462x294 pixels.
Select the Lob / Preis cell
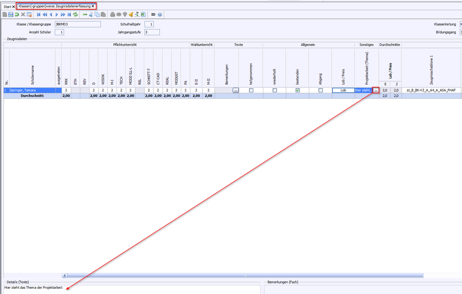pyautogui.click(x=343, y=90)
